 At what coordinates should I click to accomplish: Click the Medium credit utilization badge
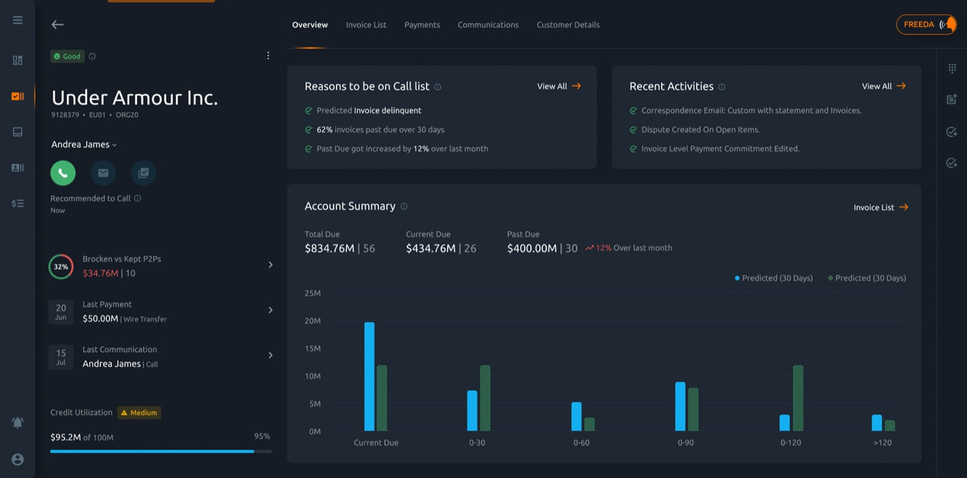point(140,412)
